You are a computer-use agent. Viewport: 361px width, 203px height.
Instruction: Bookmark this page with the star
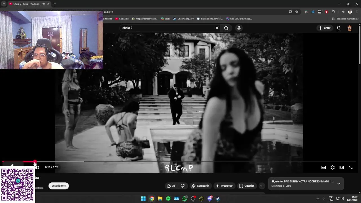(x=297, y=12)
